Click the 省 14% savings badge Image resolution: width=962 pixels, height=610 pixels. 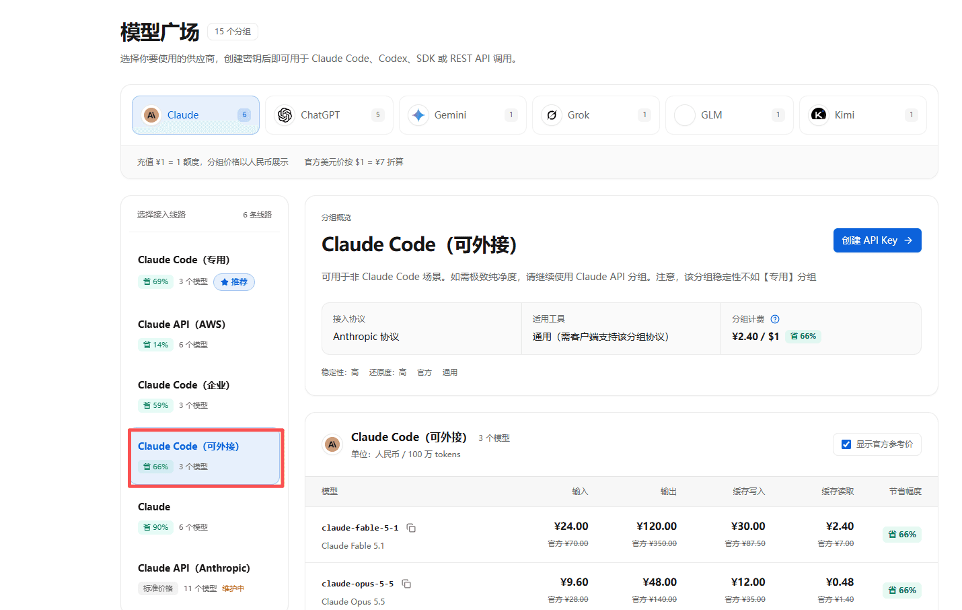coord(155,345)
